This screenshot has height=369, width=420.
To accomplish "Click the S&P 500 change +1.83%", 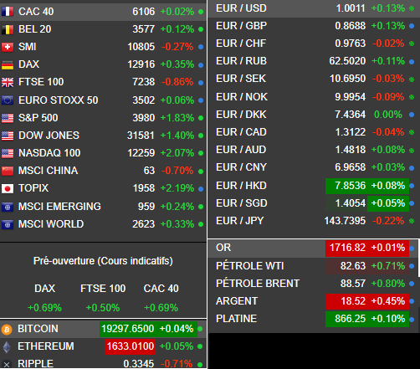I will 177,118.
